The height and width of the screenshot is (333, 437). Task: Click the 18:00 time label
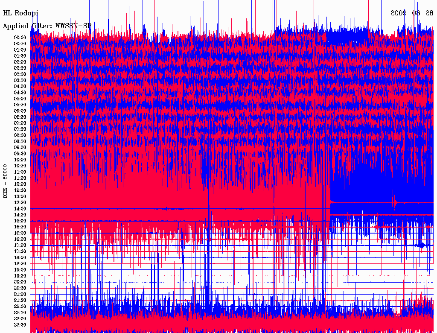point(20,258)
